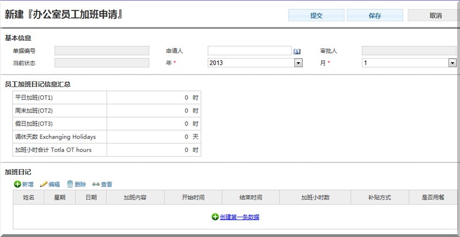
Task: Select the 补贴方式 column header
Action: (x=379, y=198)
